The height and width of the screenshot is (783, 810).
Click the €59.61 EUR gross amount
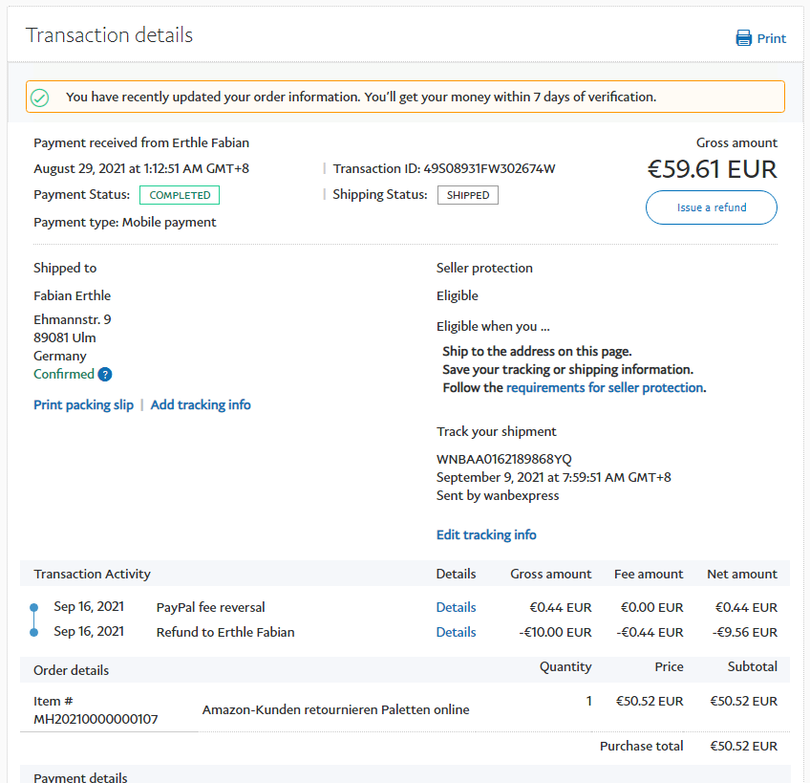tap(712, 169)
